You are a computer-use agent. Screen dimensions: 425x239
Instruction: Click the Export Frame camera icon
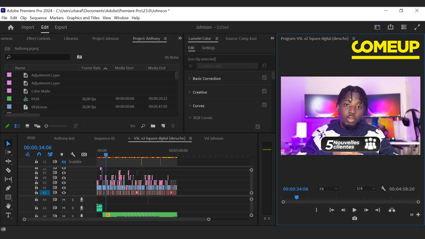pyautogui.click(x=354, y=218)
